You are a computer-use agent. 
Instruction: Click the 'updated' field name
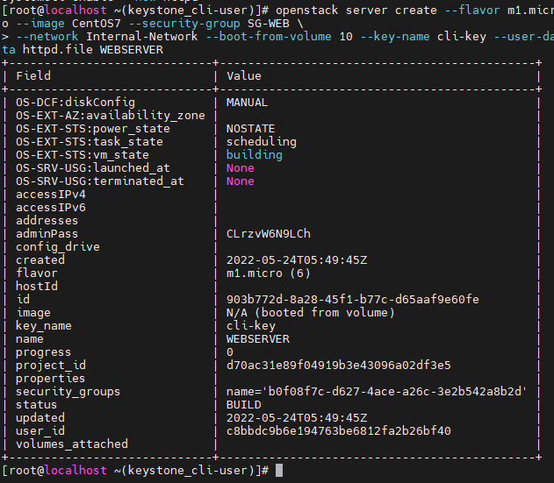coord(40,418)
